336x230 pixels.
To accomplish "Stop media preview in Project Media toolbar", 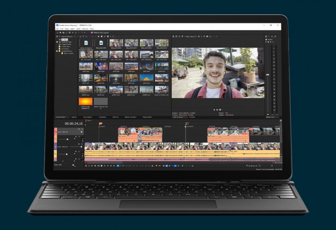I will click(x=102, y=36).
